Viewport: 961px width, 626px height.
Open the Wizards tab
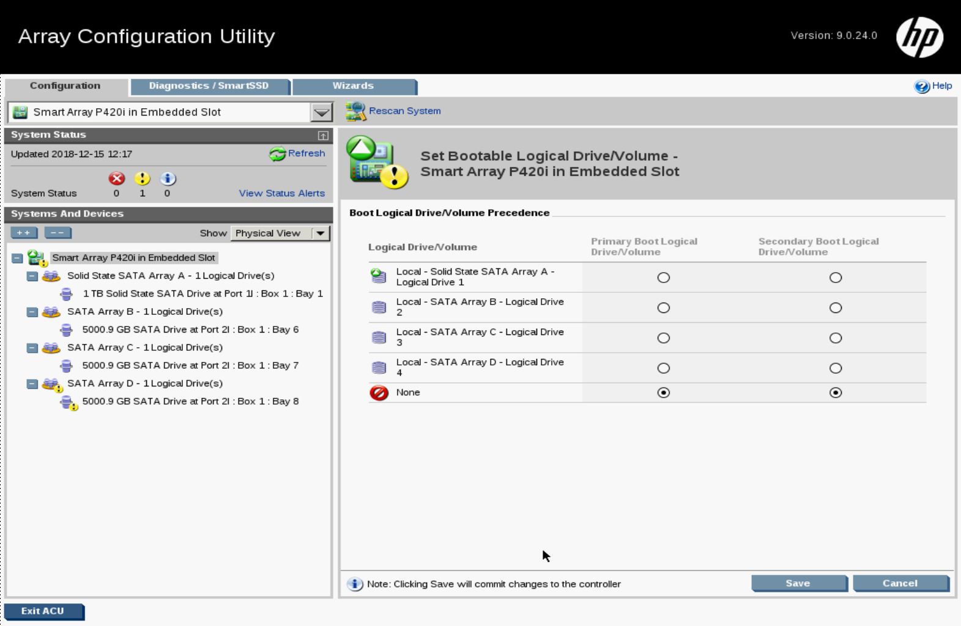point(353,86)
